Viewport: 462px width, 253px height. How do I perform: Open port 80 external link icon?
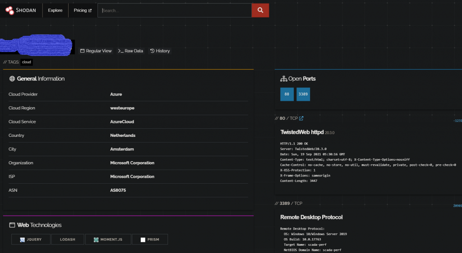[x=301, y=118]
